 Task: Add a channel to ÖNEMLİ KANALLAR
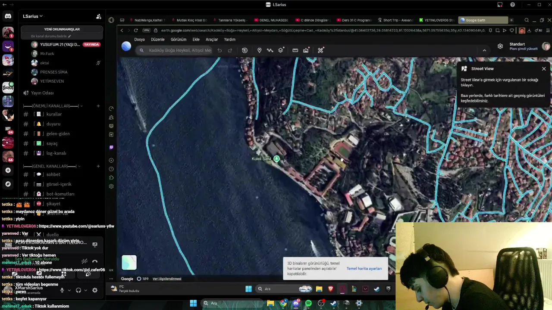98,106
